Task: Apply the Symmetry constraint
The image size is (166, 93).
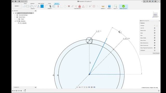Action: click(x=94, y=6)
